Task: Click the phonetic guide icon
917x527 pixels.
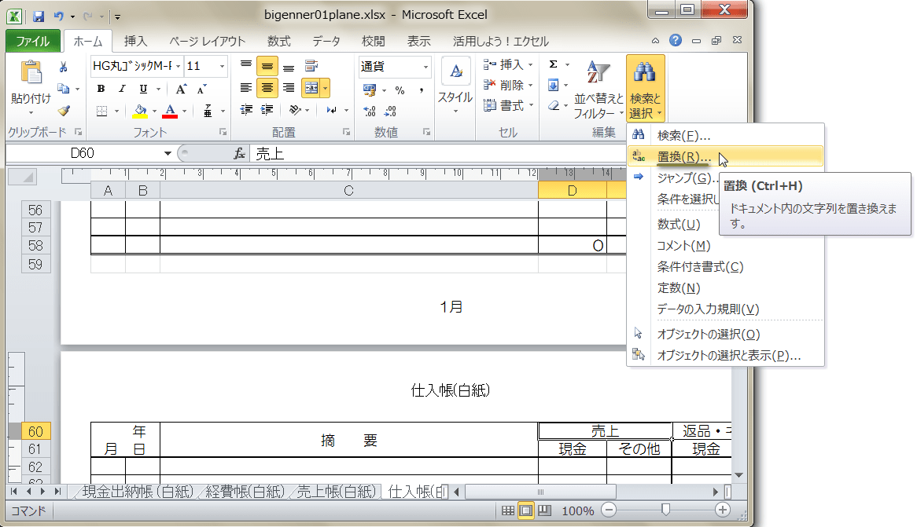Action: click(x=208, y=111)
